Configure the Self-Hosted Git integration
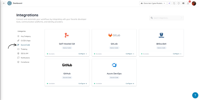Image resolution: width=199 pixels, height=100 pixels. click(x=83, y=54)
